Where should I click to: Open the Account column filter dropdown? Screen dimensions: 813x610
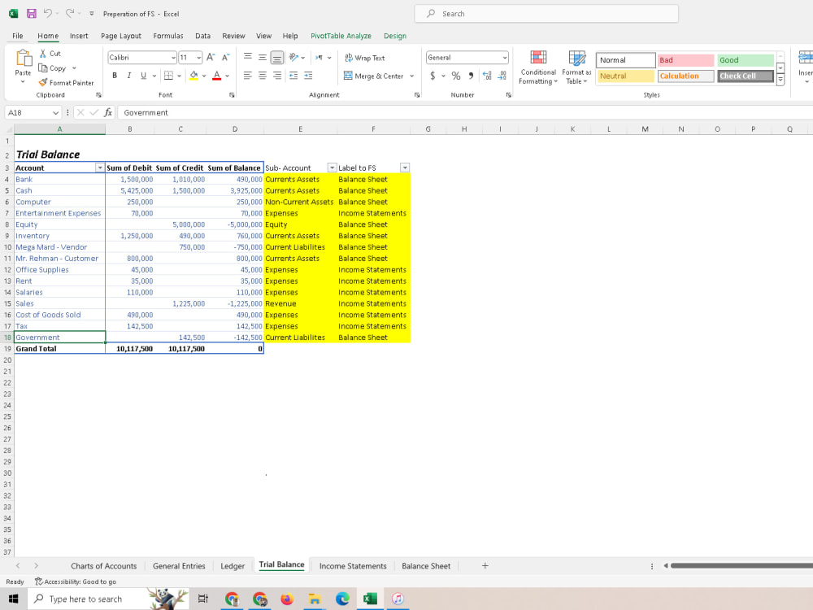pyautogui.click(x=100, y=168)
